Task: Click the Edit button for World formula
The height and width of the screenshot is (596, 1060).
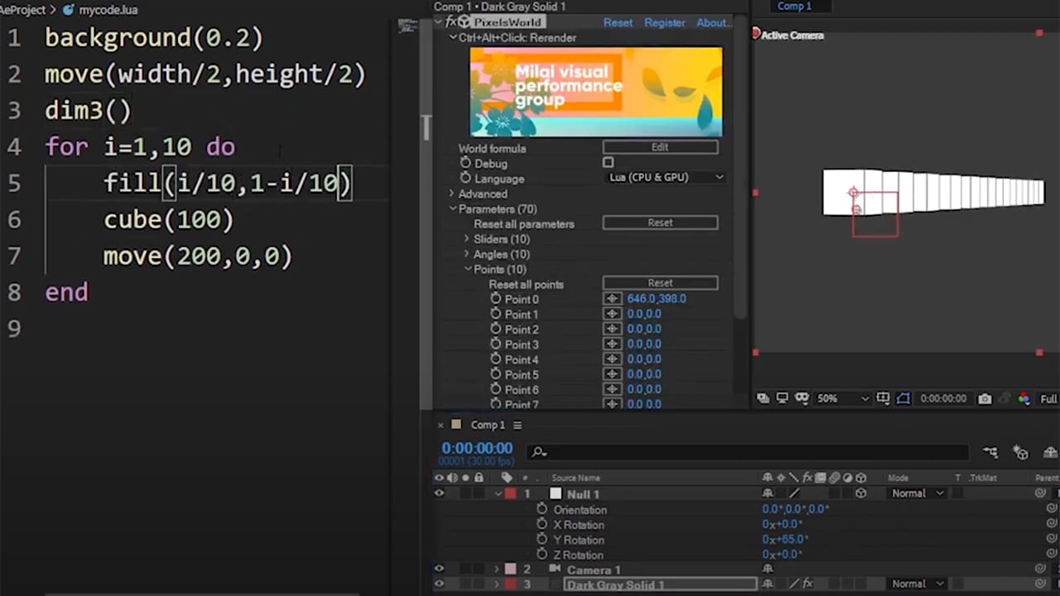Action: pos(660,147)
